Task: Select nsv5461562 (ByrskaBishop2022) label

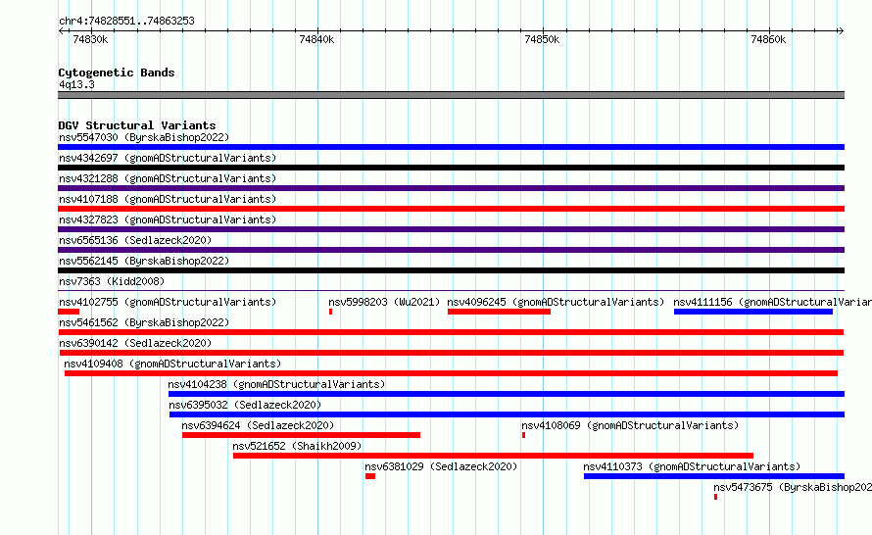Action: click(144, 322)
